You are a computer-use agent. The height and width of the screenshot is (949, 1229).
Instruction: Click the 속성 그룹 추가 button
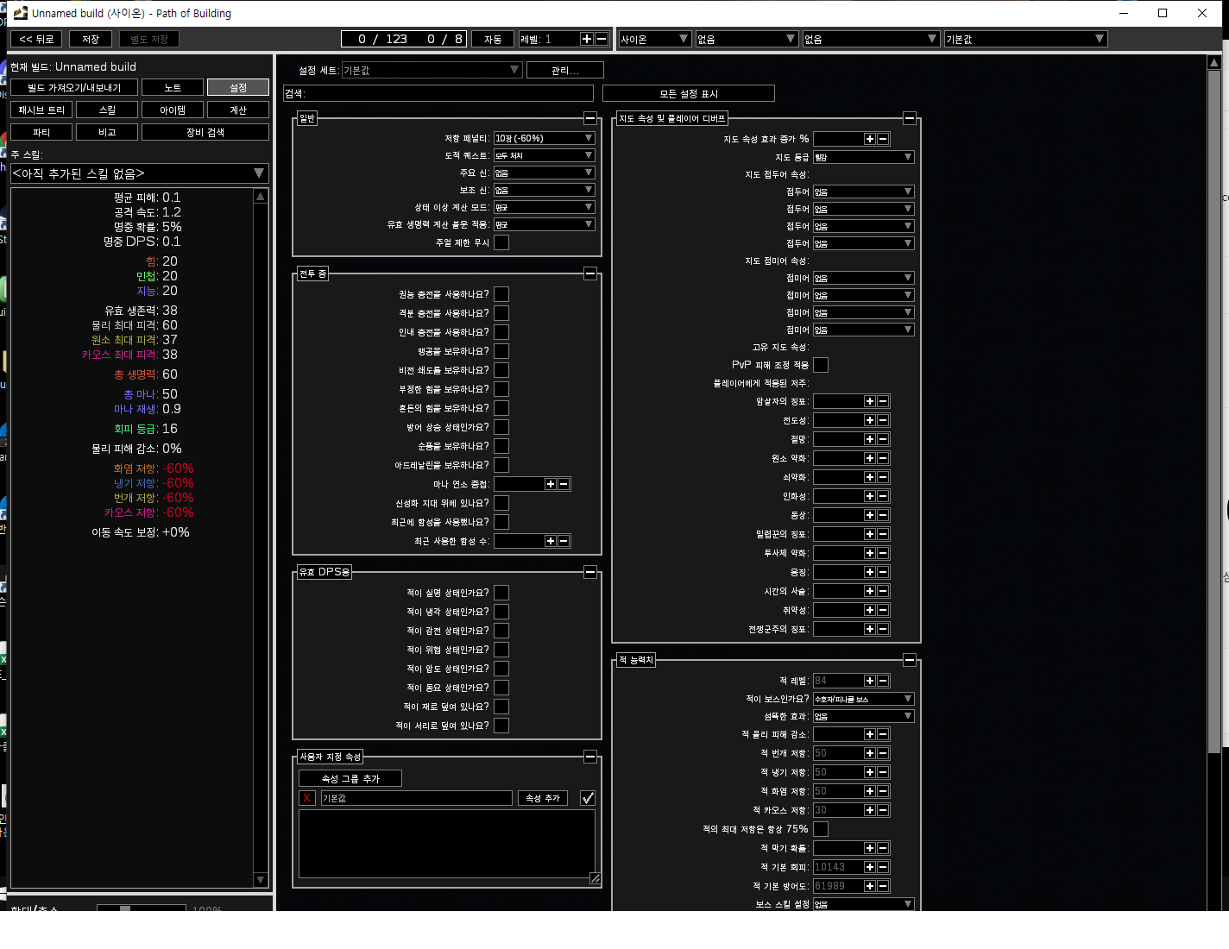pyautogui.click(x=350, y=778)
